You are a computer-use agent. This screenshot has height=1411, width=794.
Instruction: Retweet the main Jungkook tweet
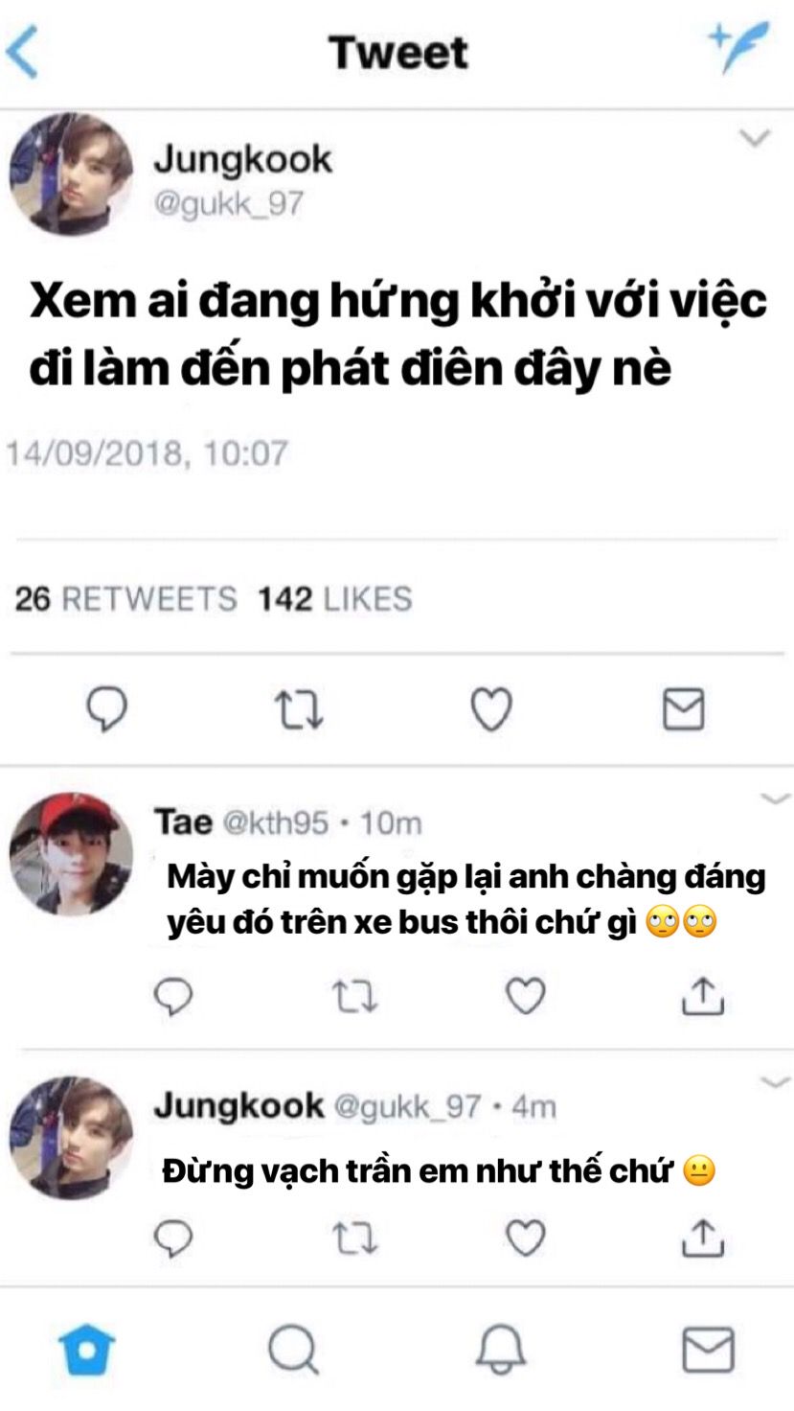click(300, 710)
